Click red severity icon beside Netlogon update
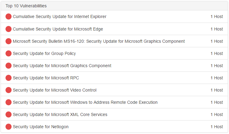 9,127
